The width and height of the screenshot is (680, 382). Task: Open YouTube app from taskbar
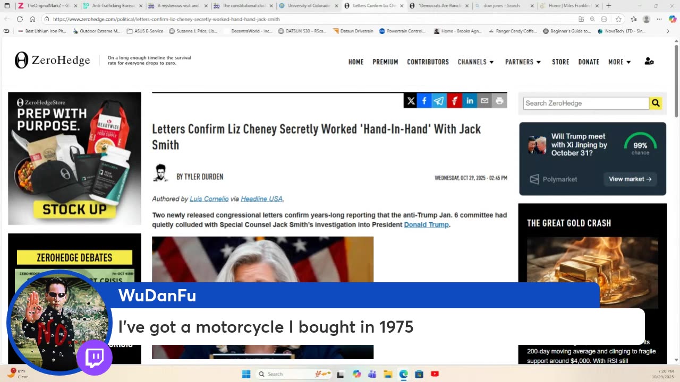435,374
